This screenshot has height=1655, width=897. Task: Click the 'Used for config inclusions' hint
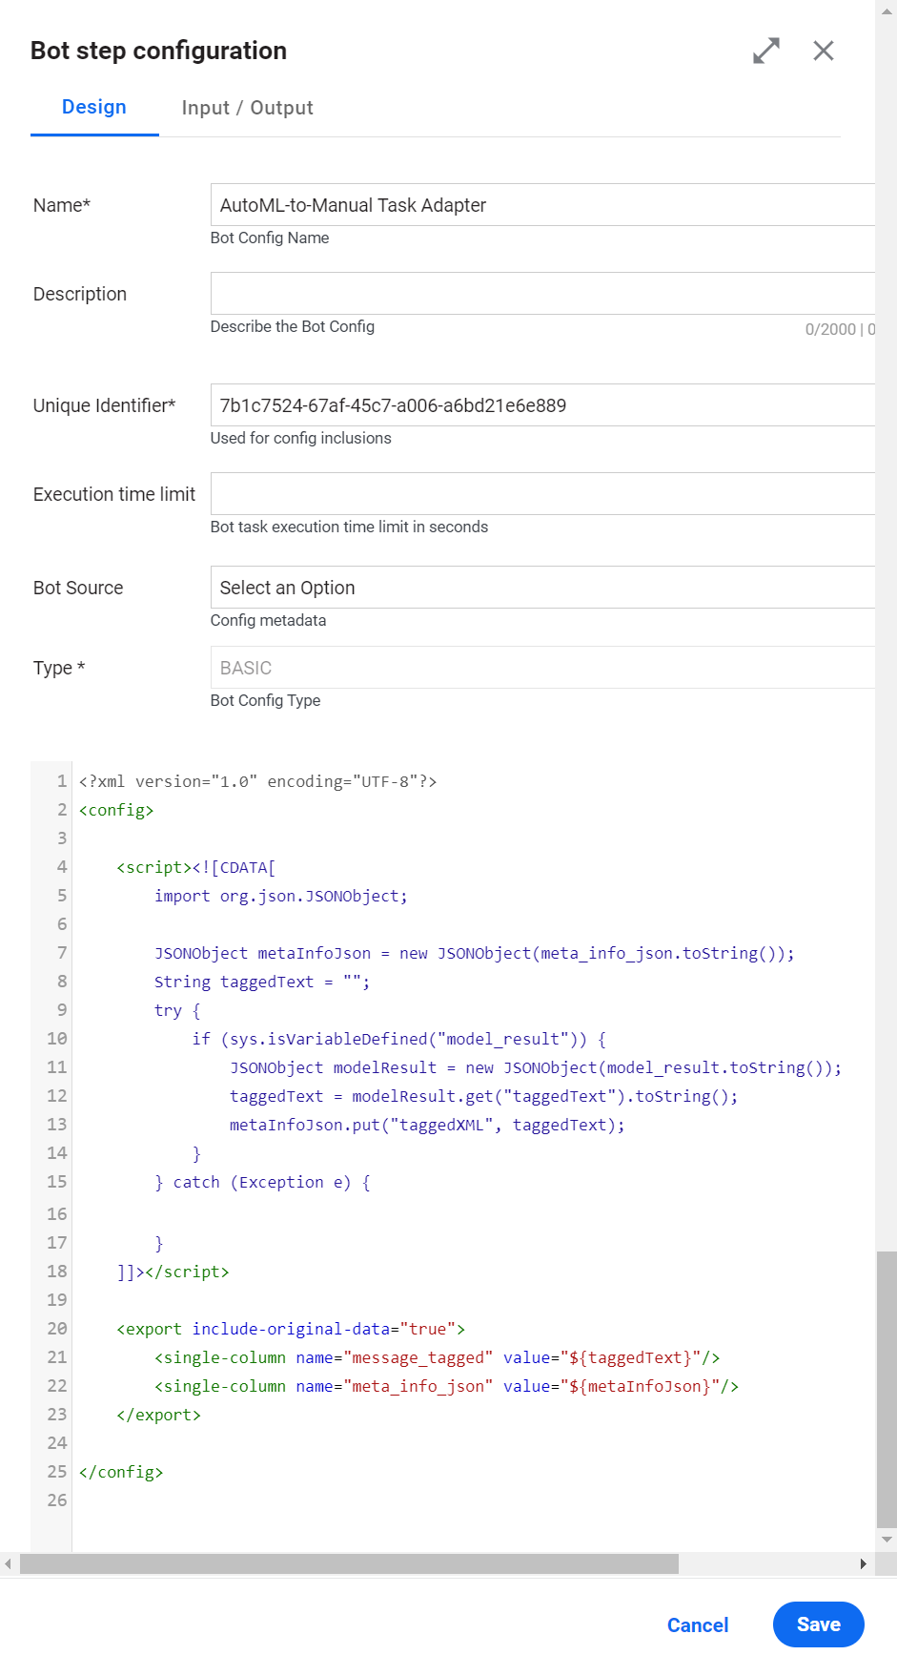coord(301,438)
